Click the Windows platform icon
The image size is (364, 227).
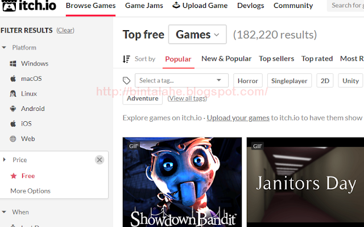[13, 64]
